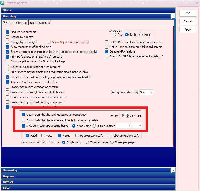Click the Cancel button
This screenshot has height=191, width=200.
pyautogui.click(x=188, y=21)
